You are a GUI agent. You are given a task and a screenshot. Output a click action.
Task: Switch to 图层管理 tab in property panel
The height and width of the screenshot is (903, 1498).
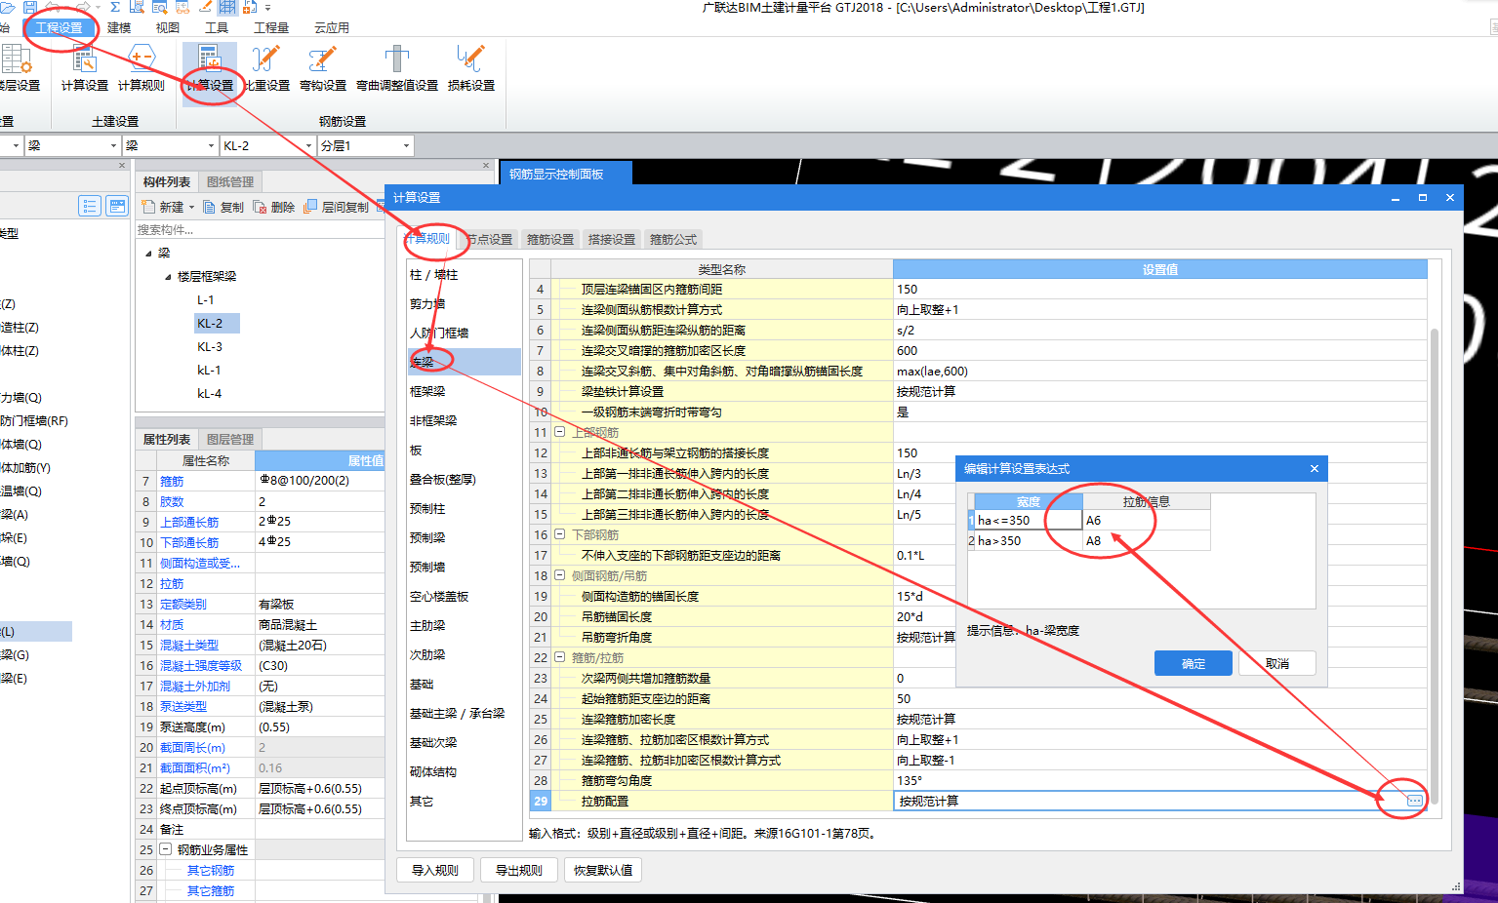[230, 439]
